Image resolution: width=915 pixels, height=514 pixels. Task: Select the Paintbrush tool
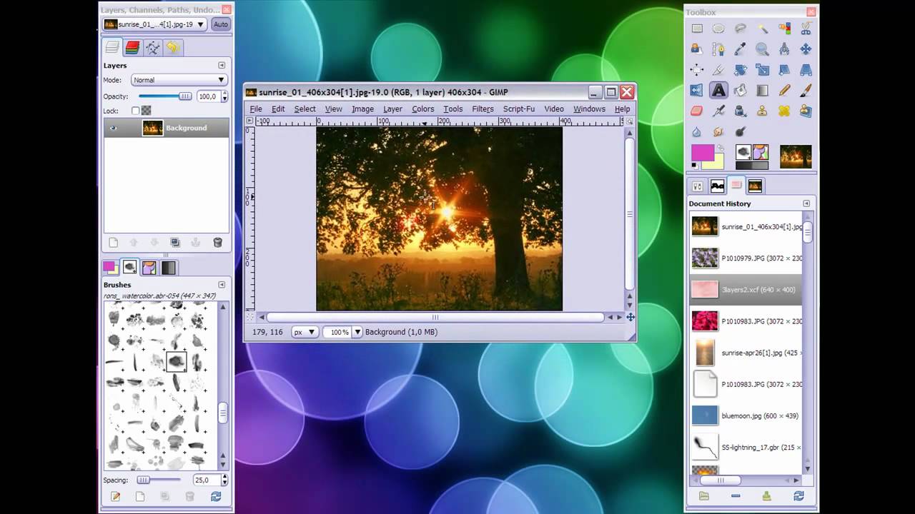point(806,91)
